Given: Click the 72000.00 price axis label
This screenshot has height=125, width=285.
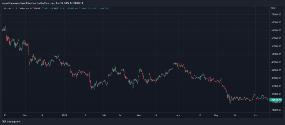Looking at the screenshot, I should tap(276, 14).
